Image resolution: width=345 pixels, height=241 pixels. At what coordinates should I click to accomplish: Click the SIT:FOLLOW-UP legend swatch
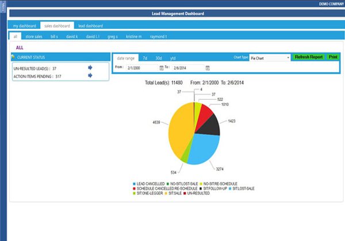[x=201, y=189]
